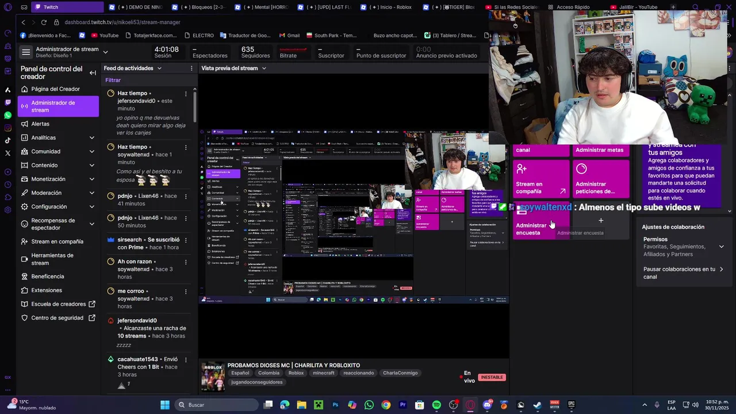Open Escuela de creadores external link
The height and width of the screenshot is (414, 736).
57,304
